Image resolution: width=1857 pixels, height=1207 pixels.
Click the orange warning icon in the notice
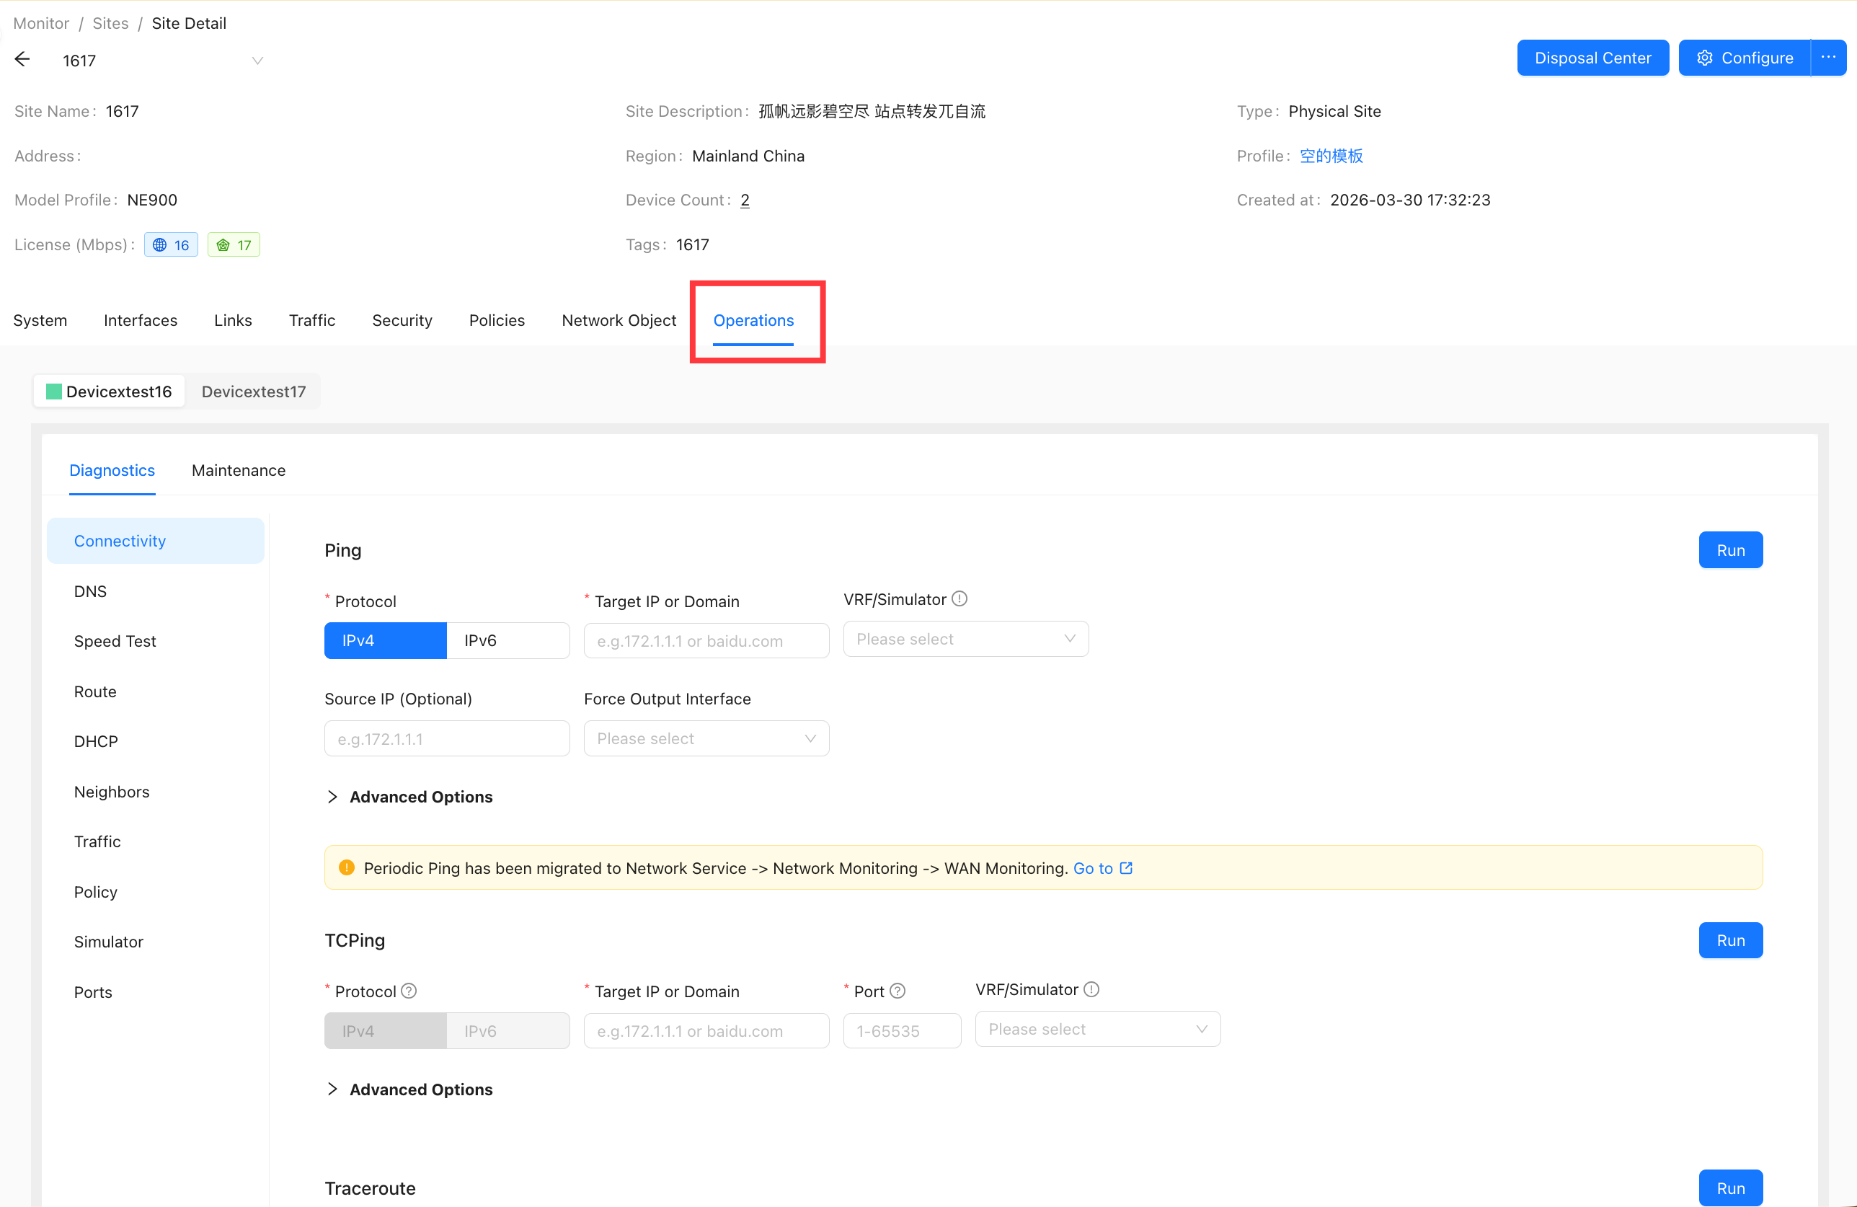(347, 868)
